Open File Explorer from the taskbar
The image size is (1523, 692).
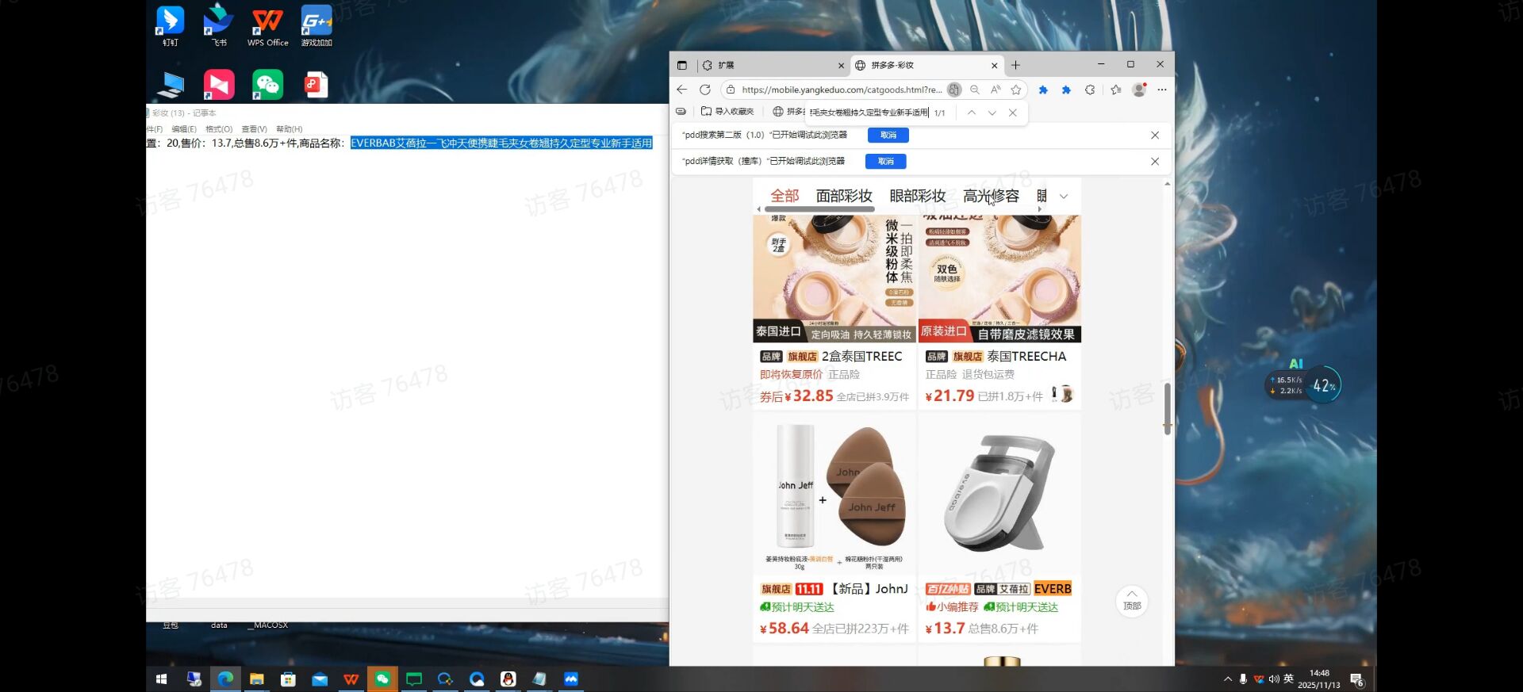(256, 679)
